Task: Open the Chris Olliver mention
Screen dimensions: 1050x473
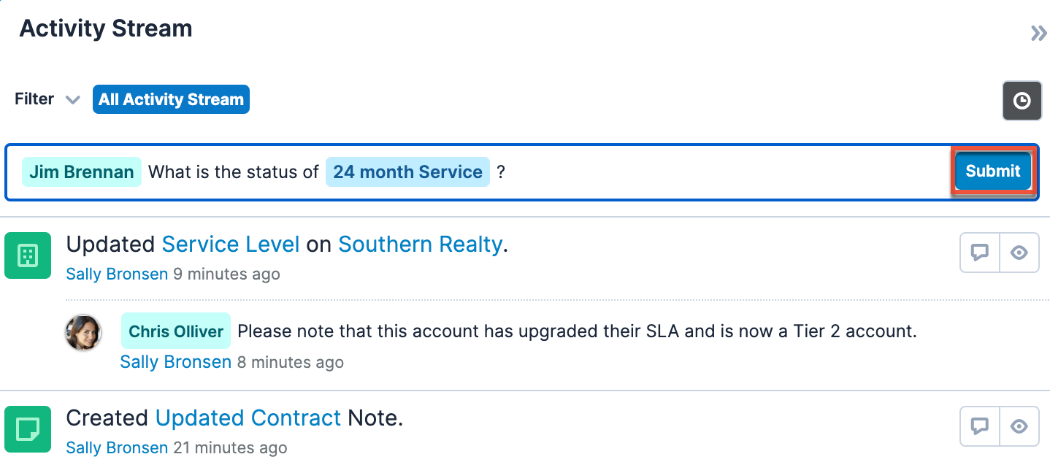Action: tap(176, 331)
